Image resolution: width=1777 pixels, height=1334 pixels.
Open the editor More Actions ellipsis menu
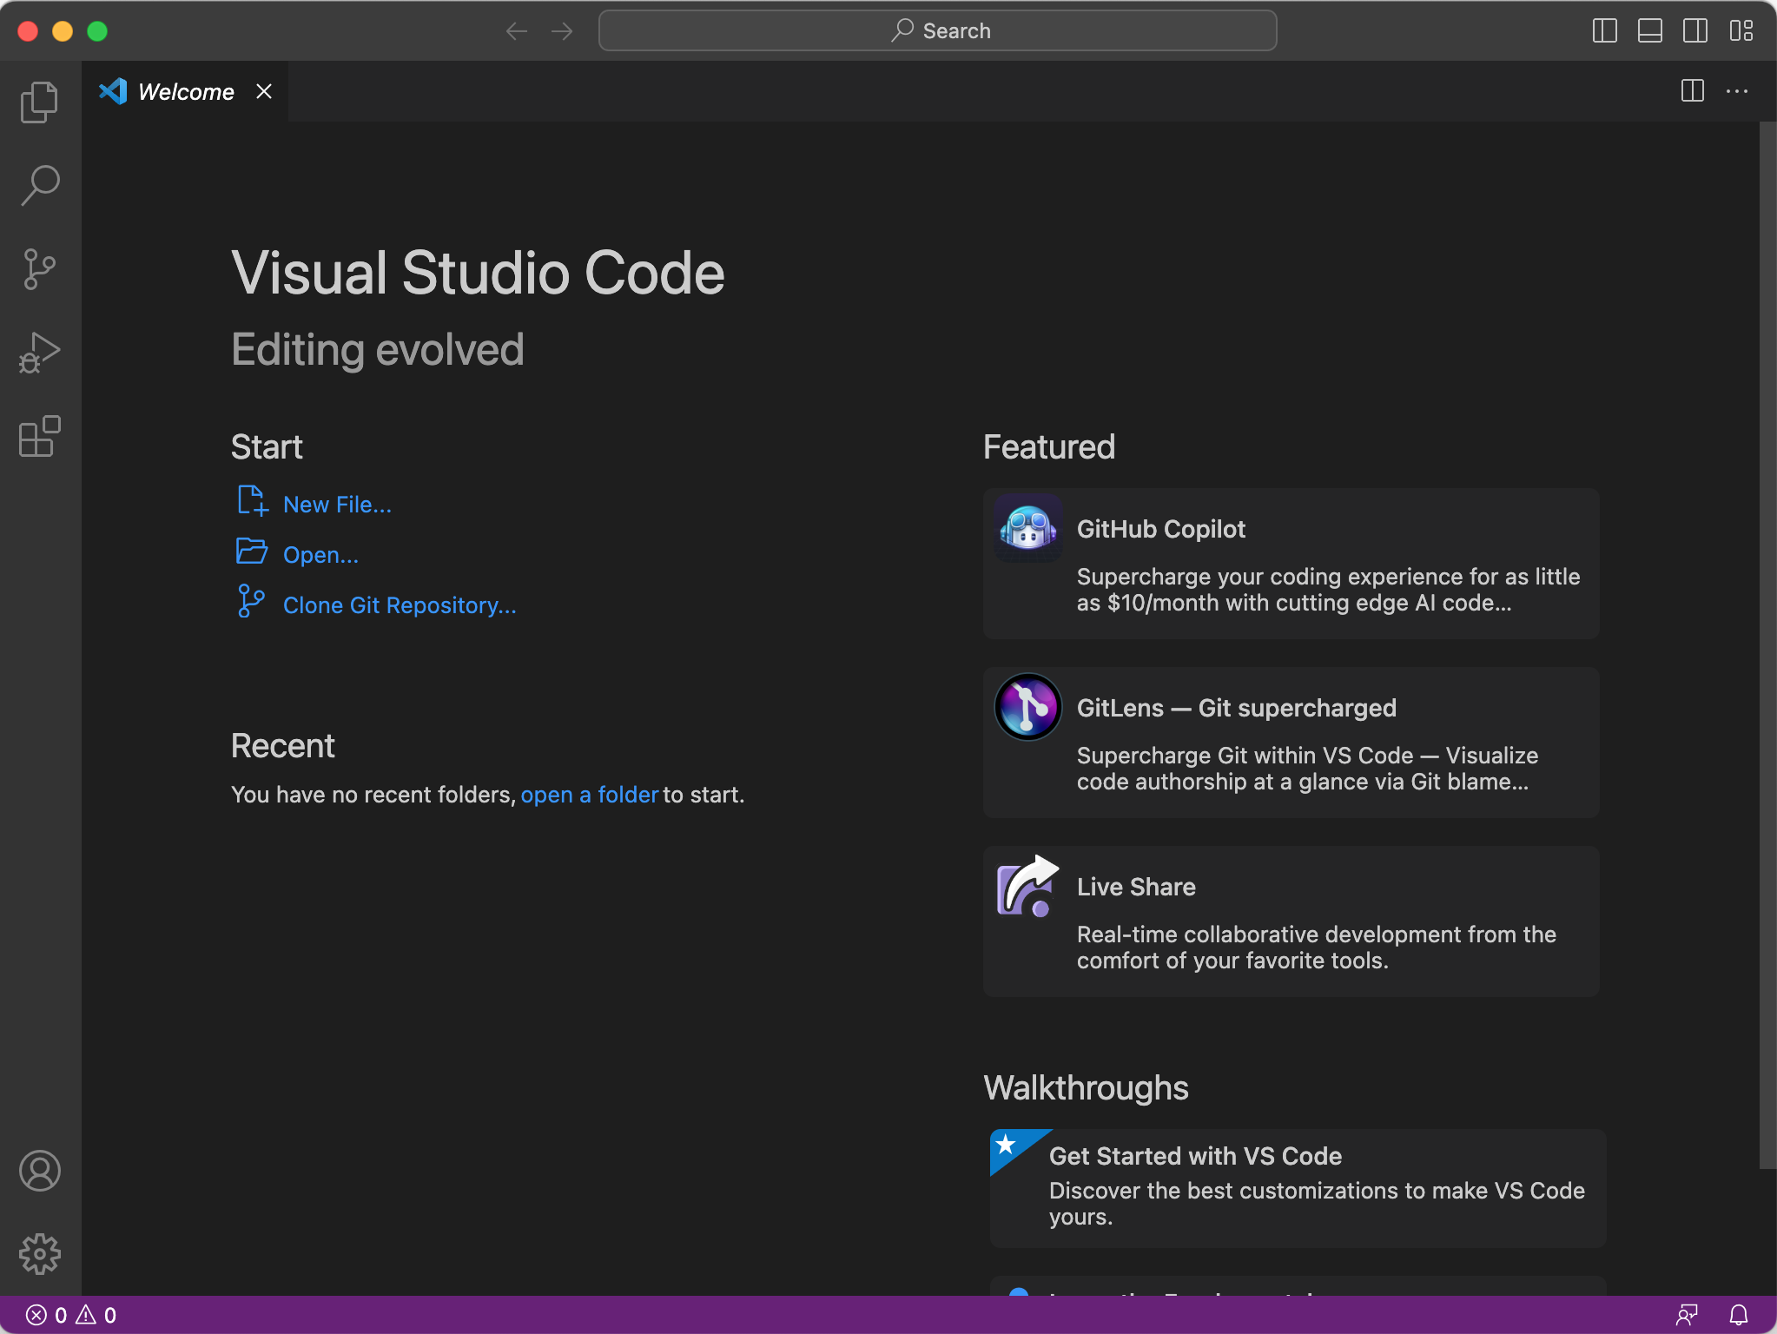1738,91
